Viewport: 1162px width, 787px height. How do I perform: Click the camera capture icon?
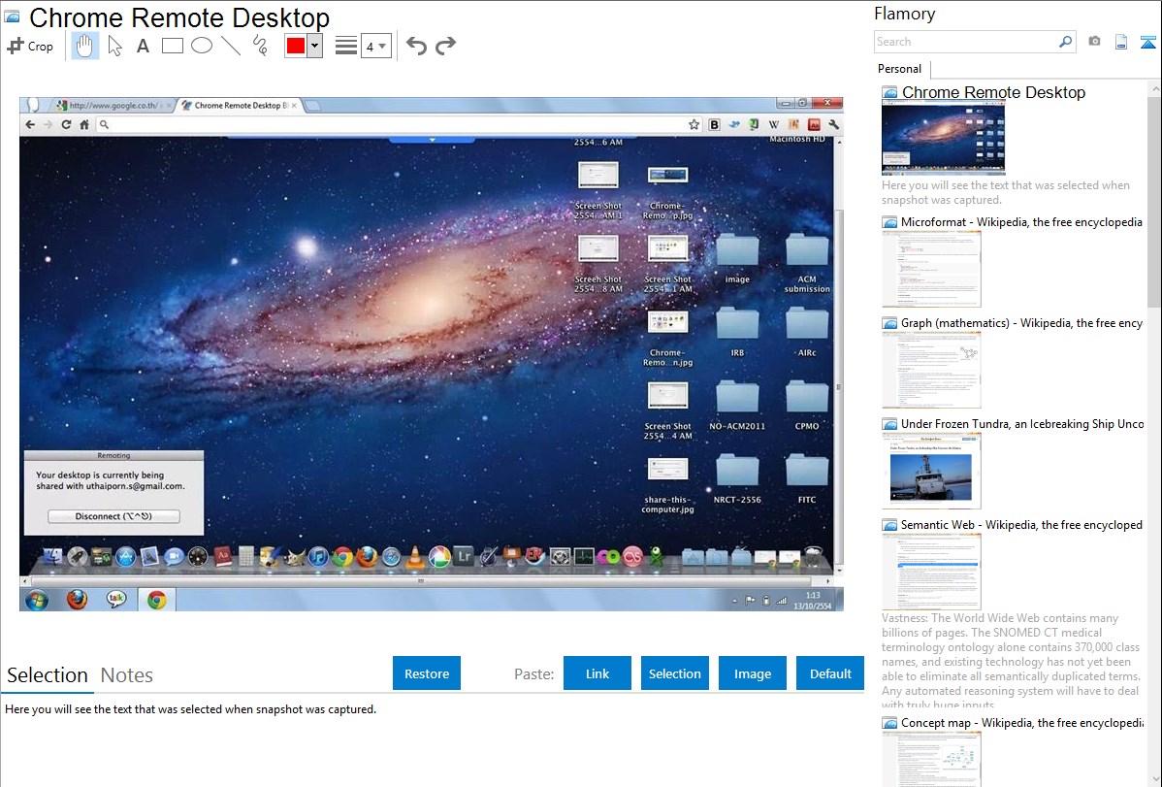click(1094, 42)
